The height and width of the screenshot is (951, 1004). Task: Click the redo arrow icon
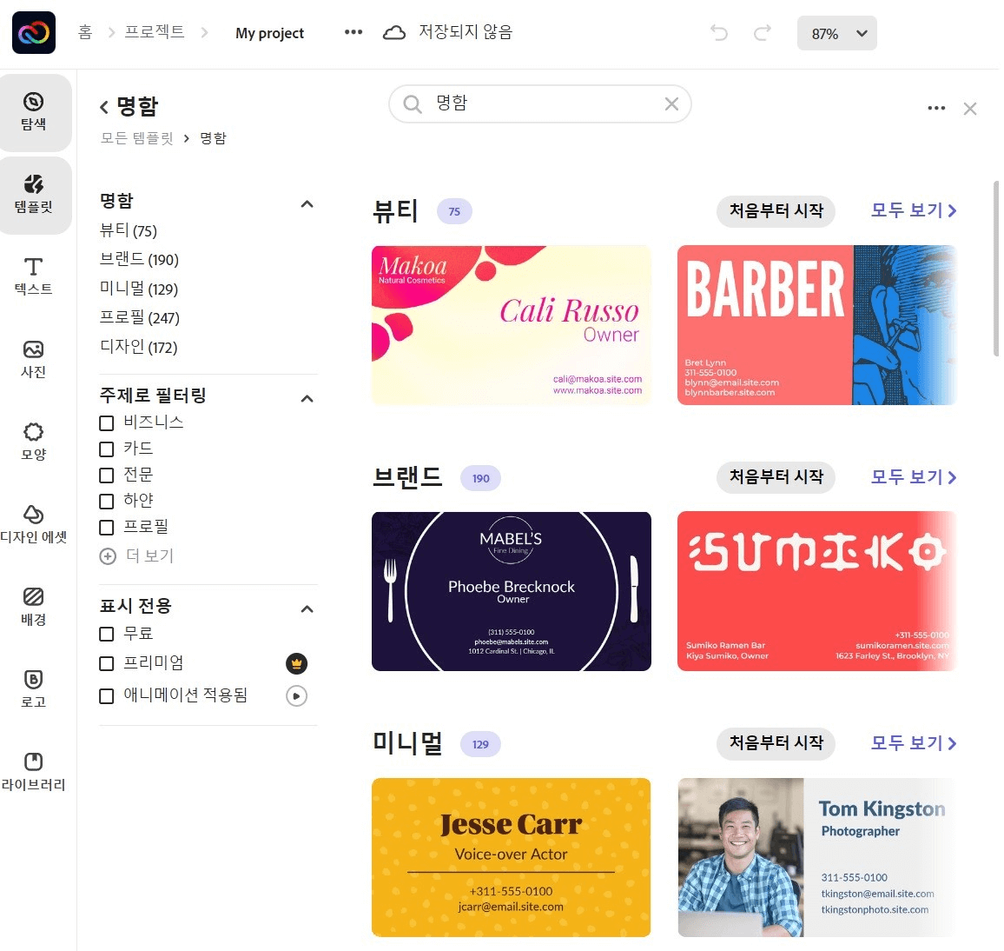coord(762,33)
